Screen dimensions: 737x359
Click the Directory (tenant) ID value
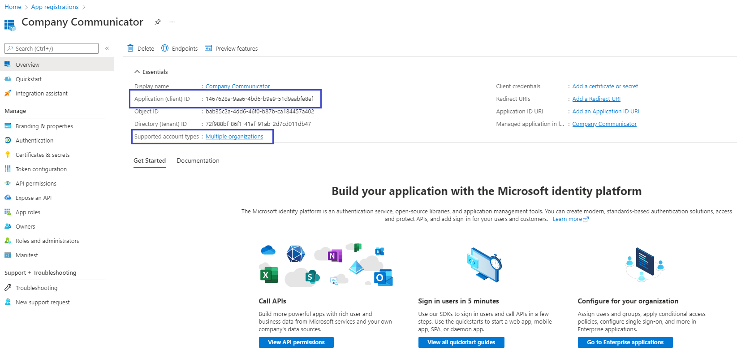click(x=258, y=124)
